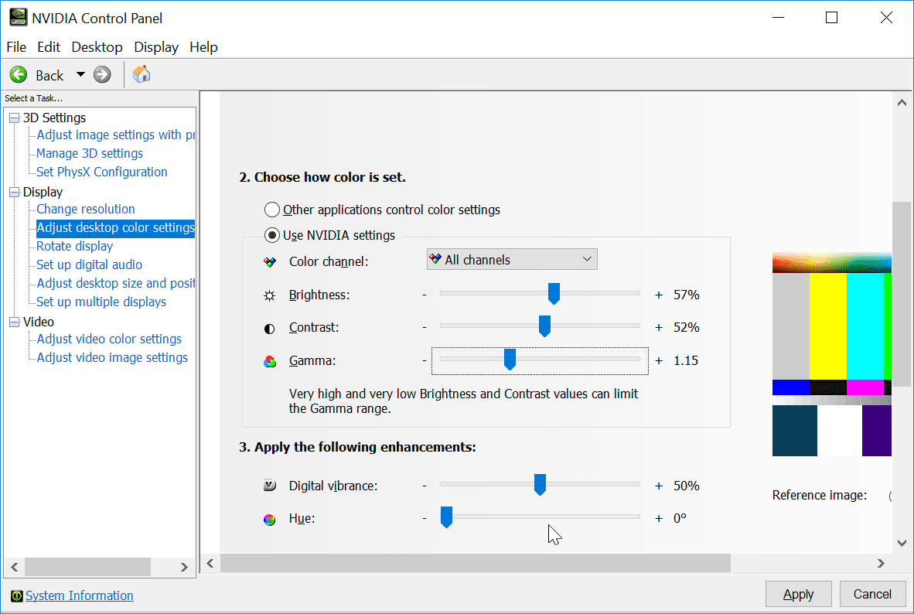This screenshot has height=614, width=914.
Task: Open the NVIDIA home page icon
Action: click(141, 74)
